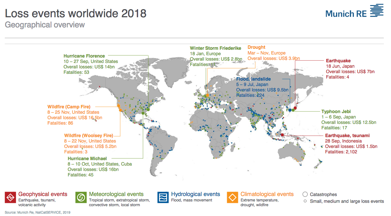
Task: Click 'Overall losses: US$ 16.5bn' text
Action: tap(74, 117)
